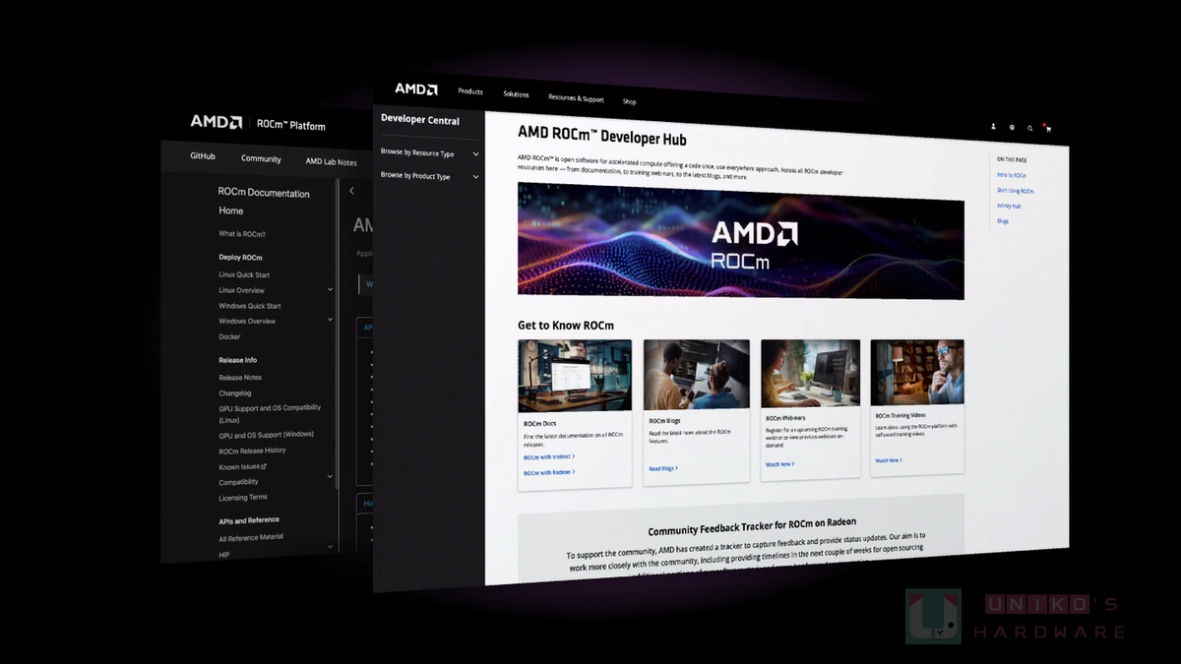Viewport: 1181px width, 664px height.
Task: Open the Products menu
Action: pyautogui.click(x=470, y=91)
